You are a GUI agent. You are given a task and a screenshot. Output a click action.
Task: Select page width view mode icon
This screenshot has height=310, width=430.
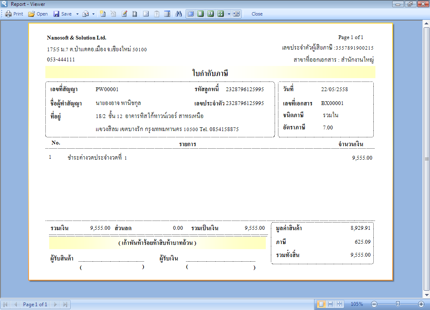click(236, 14)
